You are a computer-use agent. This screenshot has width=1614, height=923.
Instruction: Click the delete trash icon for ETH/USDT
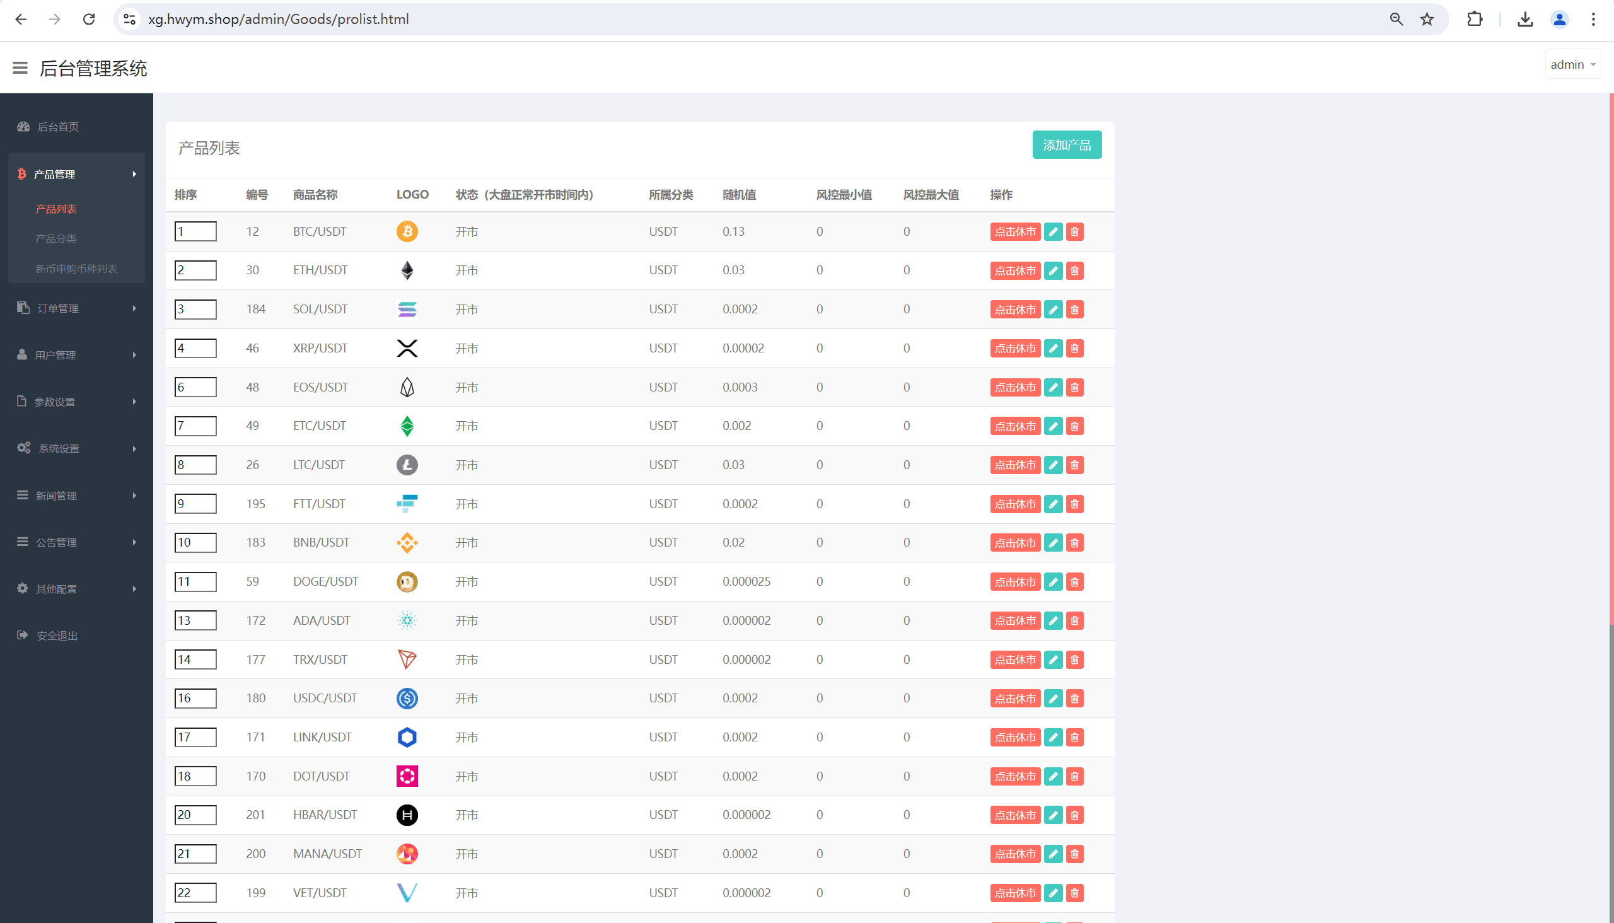pyautogui.click(x=1074, y=270)
